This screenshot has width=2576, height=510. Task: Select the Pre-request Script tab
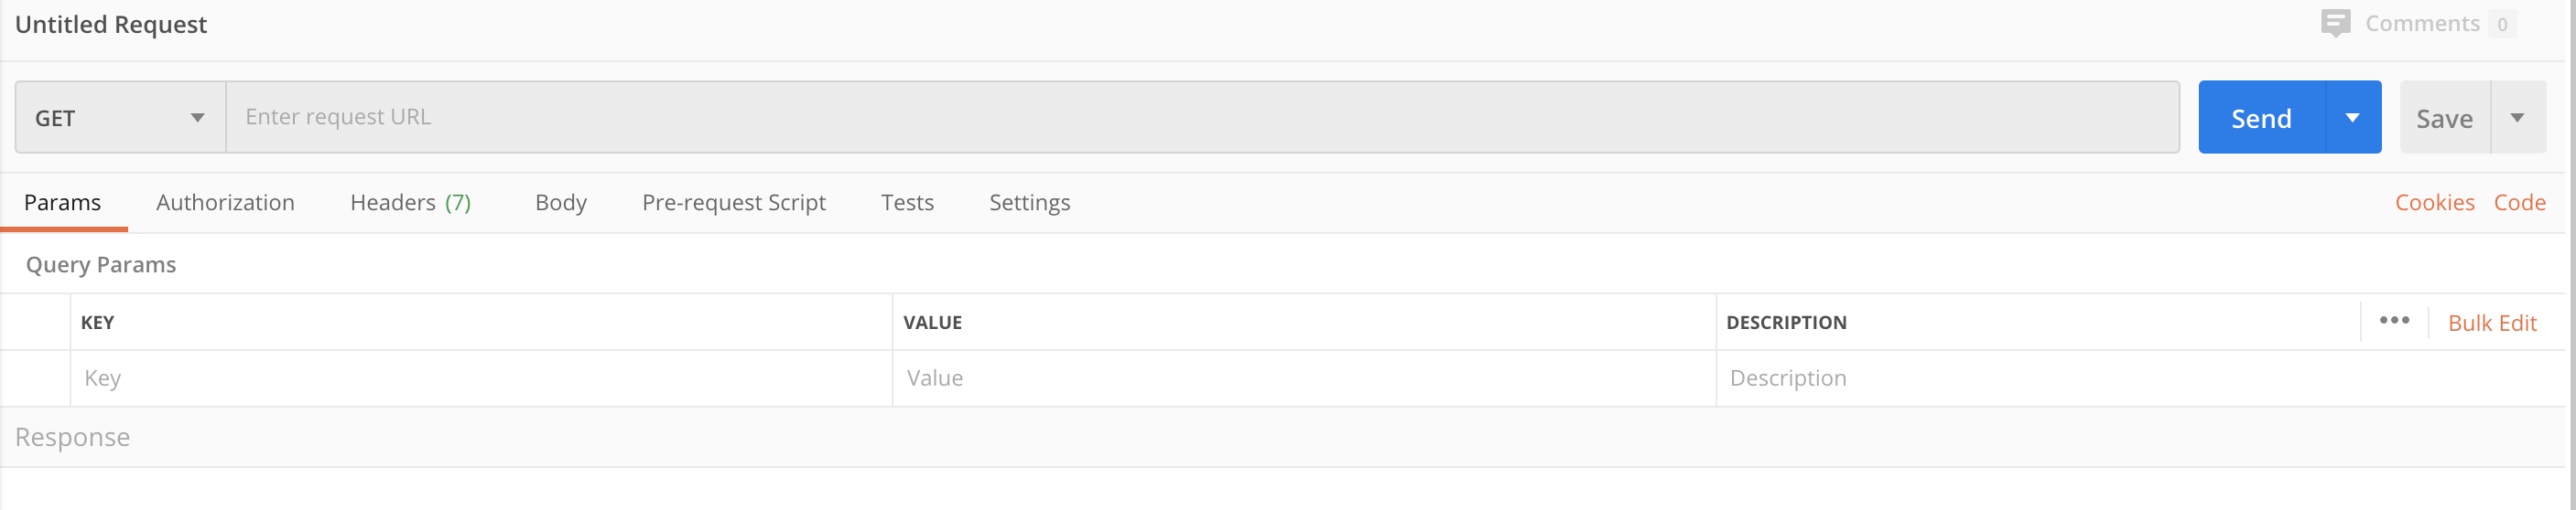click(x=734, y=203)
